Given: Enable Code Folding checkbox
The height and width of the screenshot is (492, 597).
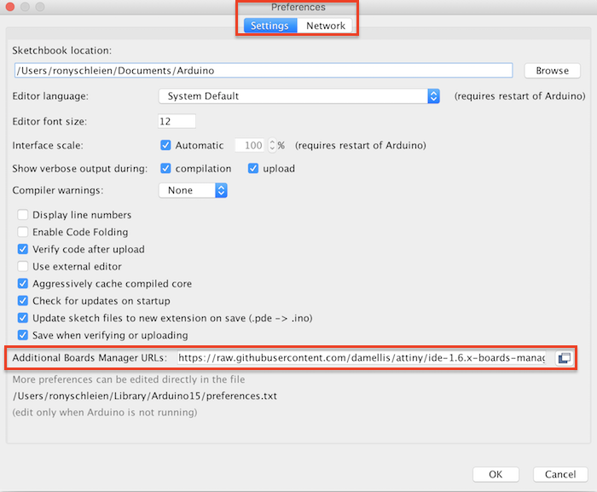Looking at the screenshot, I should (x=23, y=232).
